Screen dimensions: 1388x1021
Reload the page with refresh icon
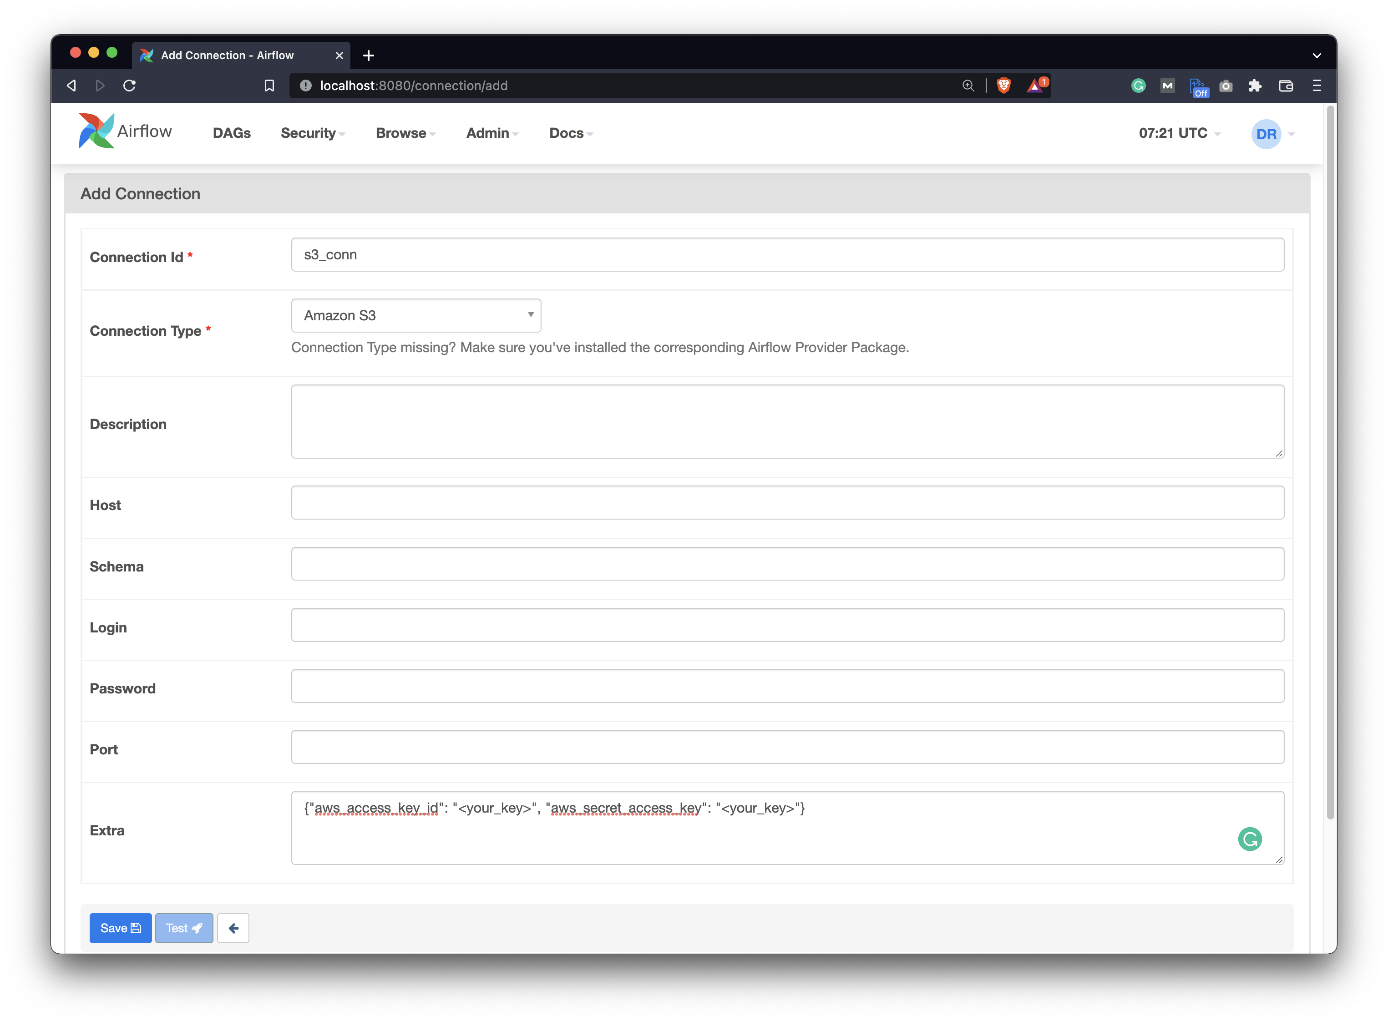click(x=129, y=86)
